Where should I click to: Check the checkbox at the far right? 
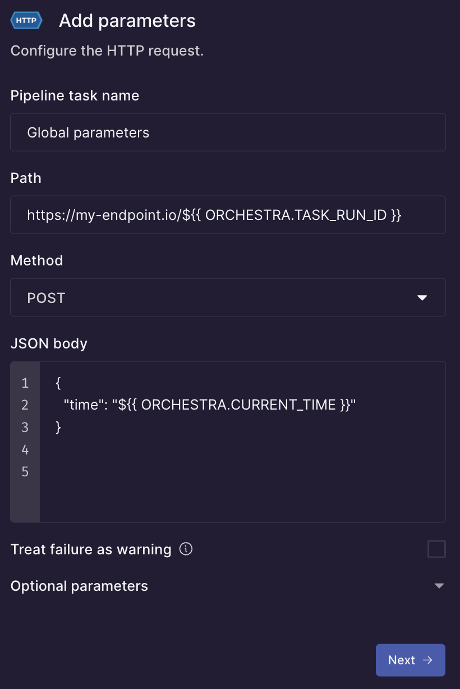click(x=436, y=549)
